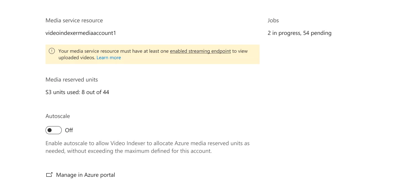416x193 pixels.
Task: Click the Media reserved units heading
Action: click(x=71, y=80)
